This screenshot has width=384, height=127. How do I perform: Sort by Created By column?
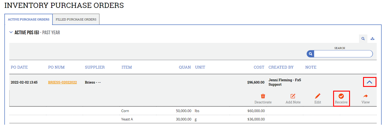pos(281,67)
